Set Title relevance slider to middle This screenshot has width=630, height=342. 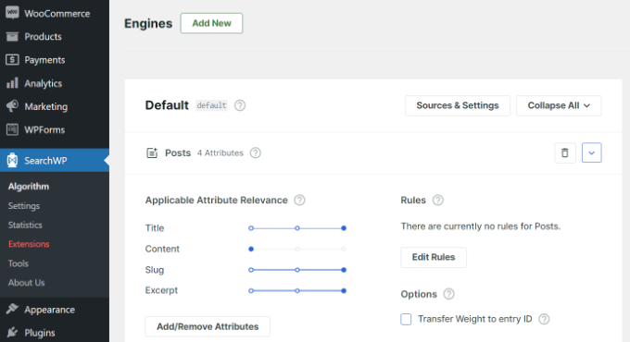(x=296, y=228)
